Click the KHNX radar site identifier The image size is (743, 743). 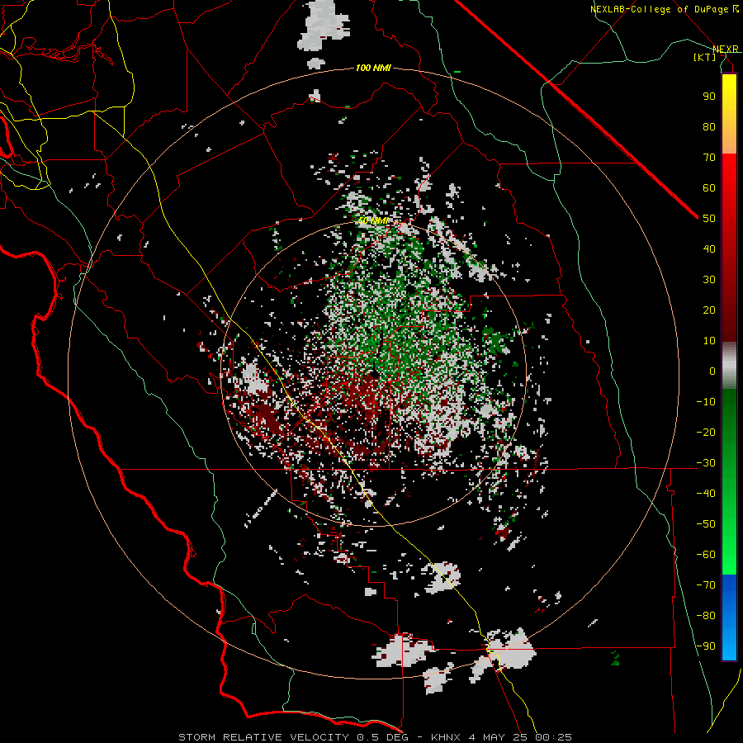pyautogui.click(x=446, y=737)
